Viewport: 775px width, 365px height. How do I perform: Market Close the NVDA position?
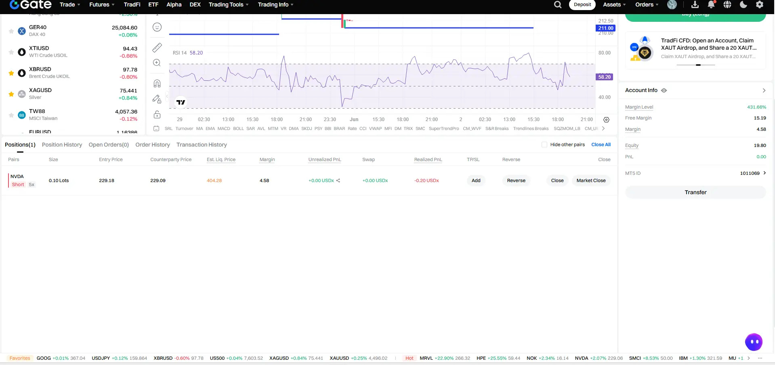click(591, 180)
